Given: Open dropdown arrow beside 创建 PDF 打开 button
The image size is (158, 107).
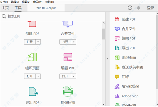Looking at the screenshot, I should (x=38, y=42).
